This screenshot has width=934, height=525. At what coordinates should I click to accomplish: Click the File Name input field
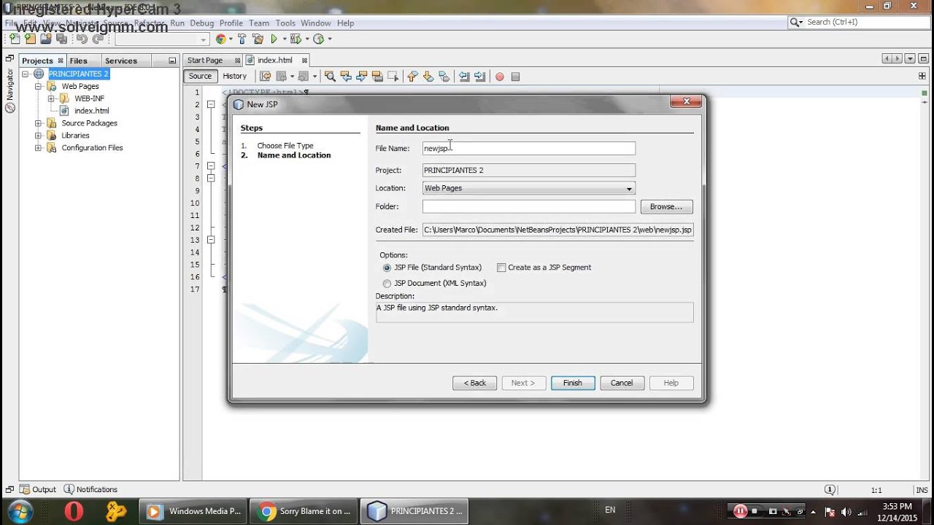[528, 148]
